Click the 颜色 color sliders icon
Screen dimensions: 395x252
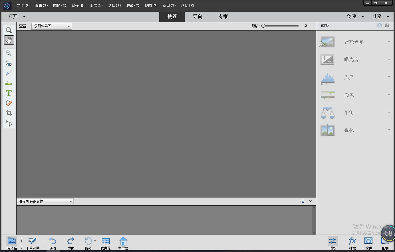tap(327, 95)
